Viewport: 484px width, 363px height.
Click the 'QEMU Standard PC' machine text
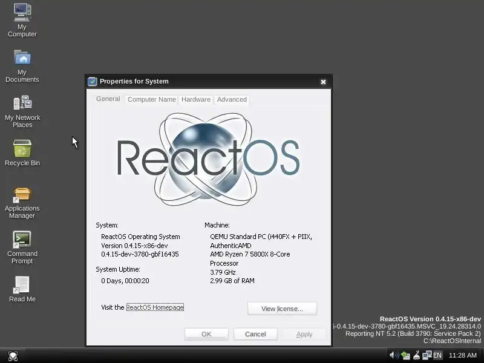tap(261, 237)
